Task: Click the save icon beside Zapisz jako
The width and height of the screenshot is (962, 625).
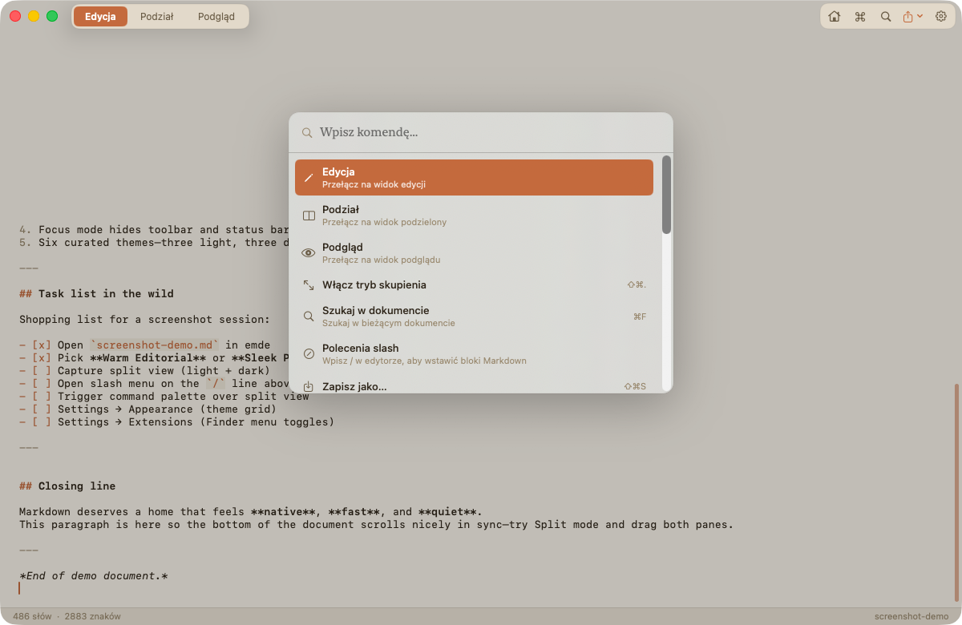Action: (x=309, y=386)
